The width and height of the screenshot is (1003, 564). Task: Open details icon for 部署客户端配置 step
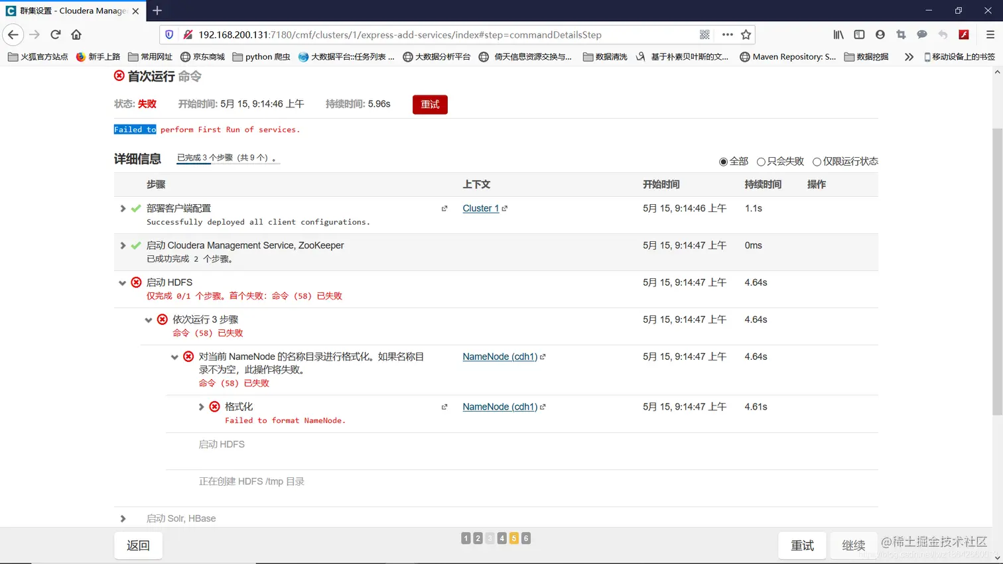pos(444,208)
